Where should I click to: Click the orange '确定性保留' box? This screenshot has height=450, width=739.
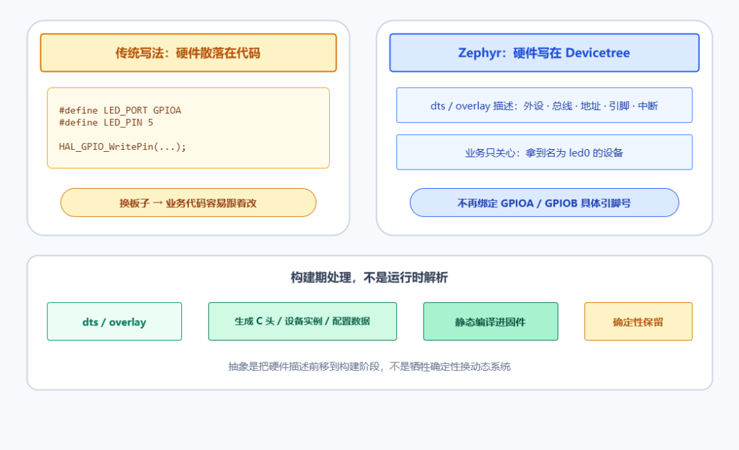[638, 321]
